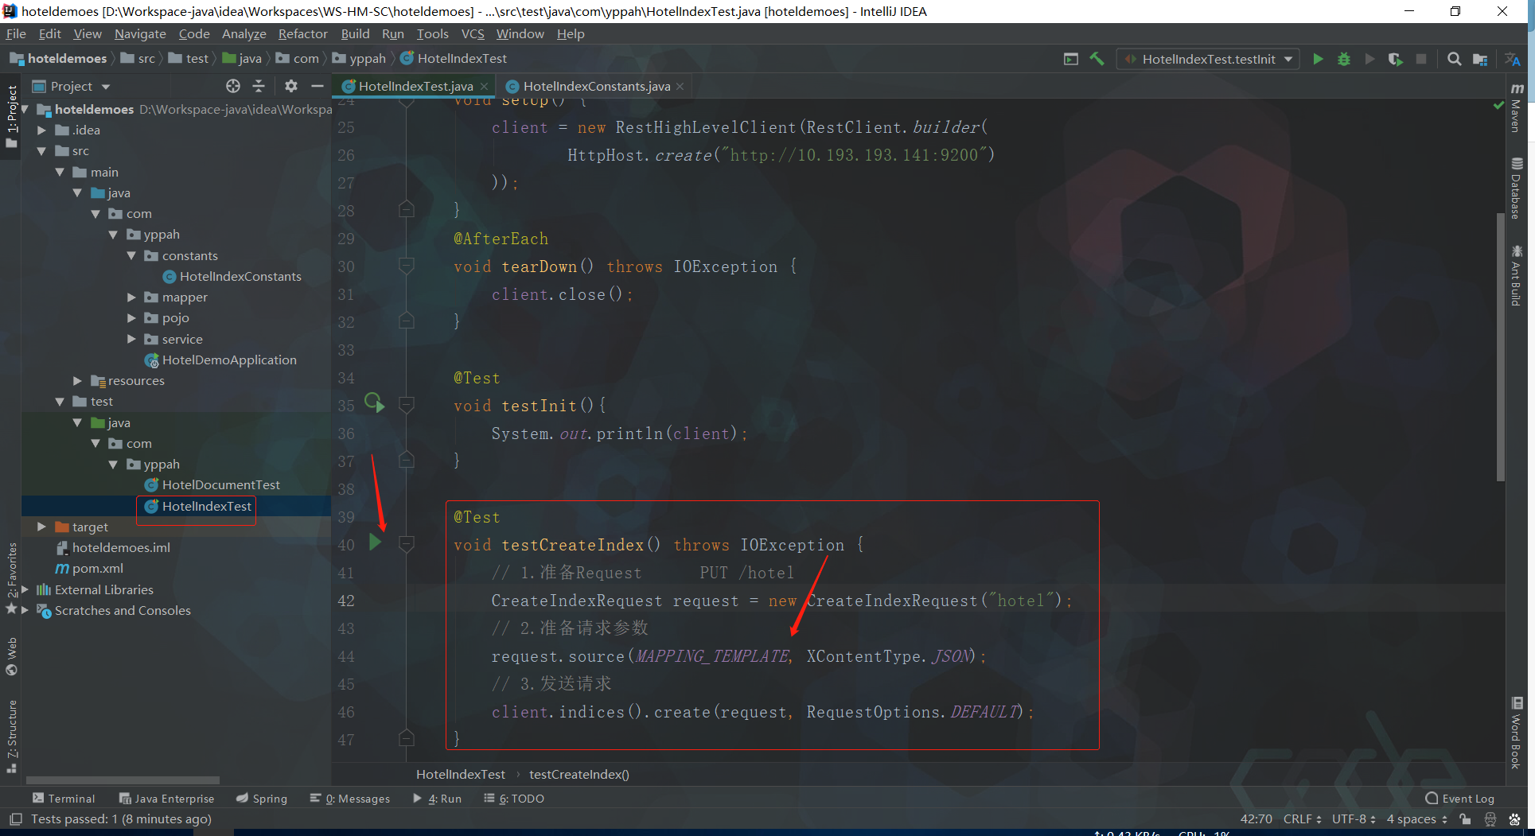Open the Database tool window

tap(1517, 189)
